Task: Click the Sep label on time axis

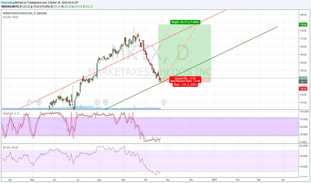Action: point(123,180)
